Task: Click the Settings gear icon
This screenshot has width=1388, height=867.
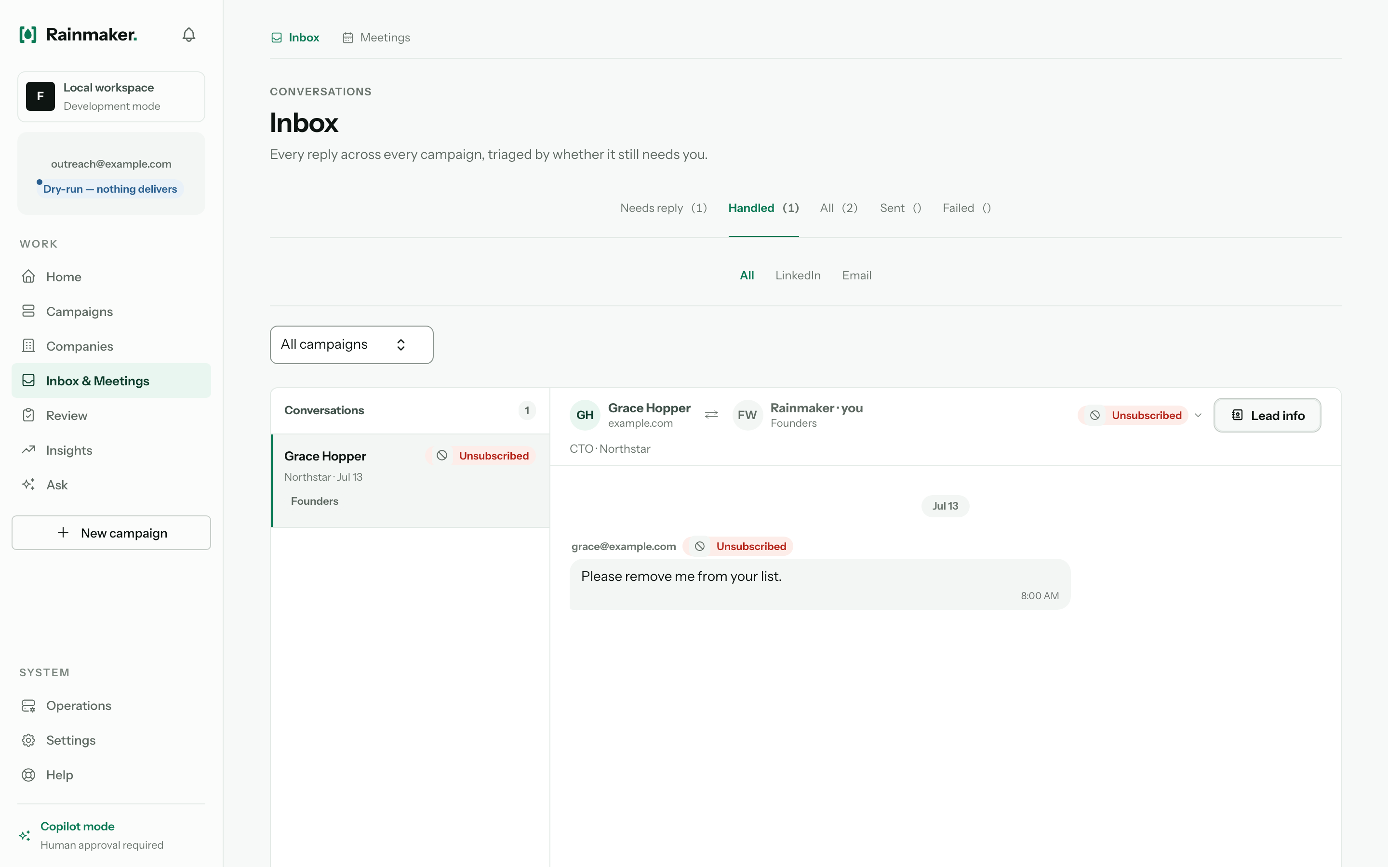Action: point(28,740)
